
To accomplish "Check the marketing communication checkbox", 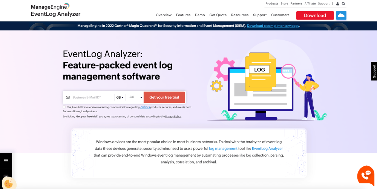I will (x=64, y=107).
